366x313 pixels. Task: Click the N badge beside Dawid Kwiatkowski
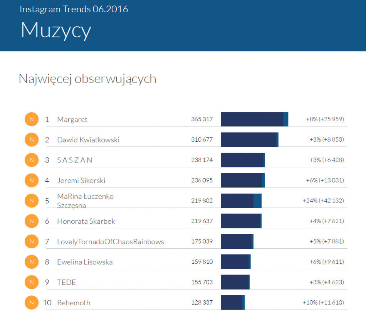coord(32,140)
